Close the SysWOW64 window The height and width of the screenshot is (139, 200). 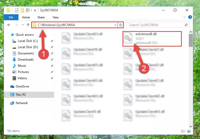point(187,10)
